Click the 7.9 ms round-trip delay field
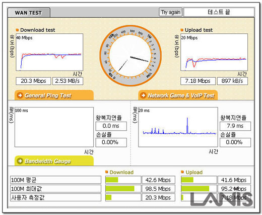 (x=235, y=126)
